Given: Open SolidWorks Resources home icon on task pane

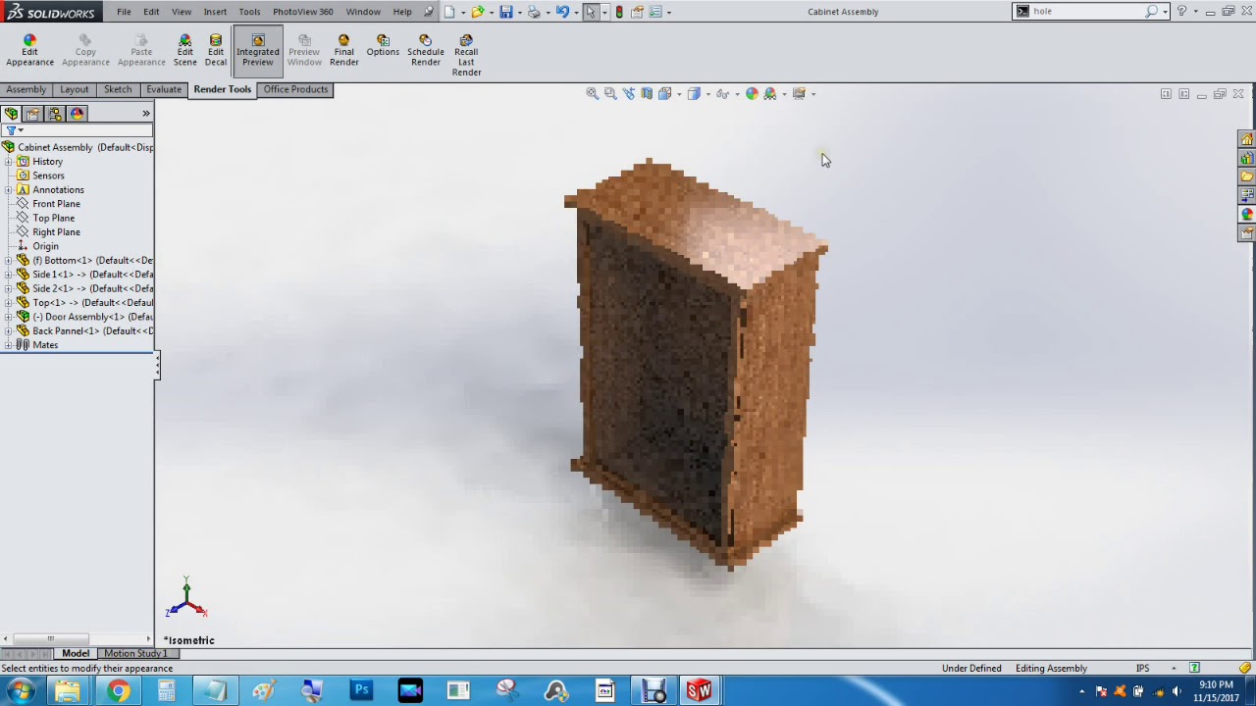Looking at the screenshot, I should click(1246, 139).
